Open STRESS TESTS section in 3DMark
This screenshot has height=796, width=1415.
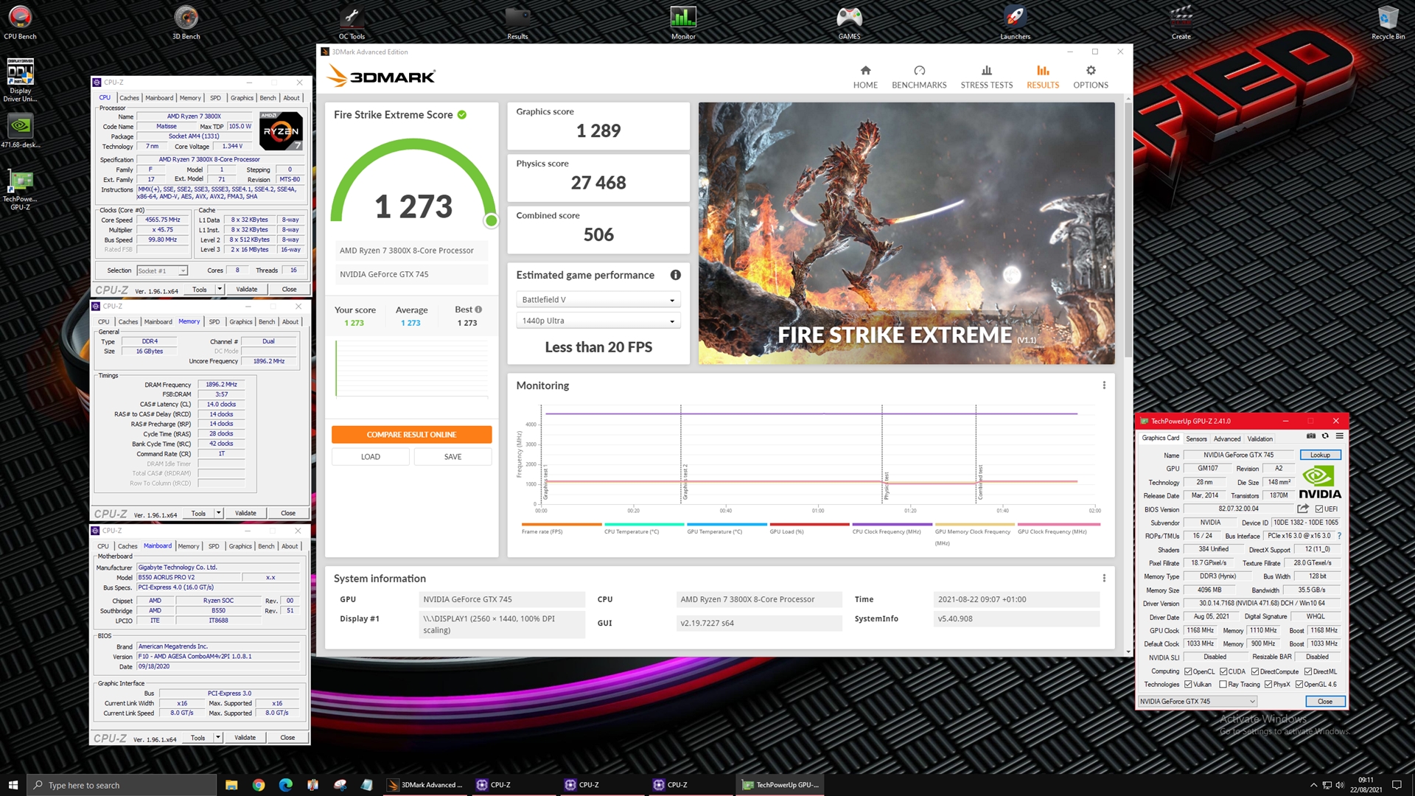(x=986, y=77)
